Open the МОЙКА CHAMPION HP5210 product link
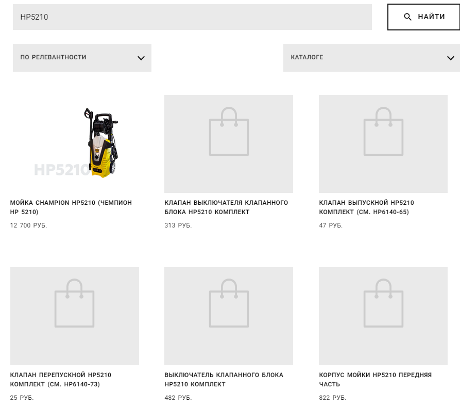The height and width of the screenshot is (407, 460). tap(71, 207)
